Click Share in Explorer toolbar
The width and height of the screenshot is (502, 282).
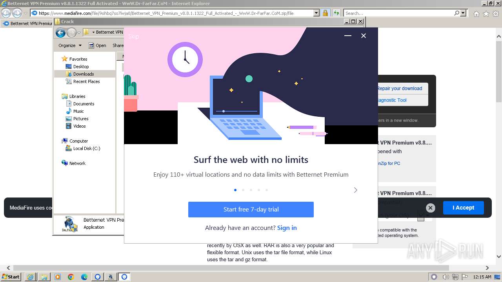pyautogui.click(x=118, y=45)
